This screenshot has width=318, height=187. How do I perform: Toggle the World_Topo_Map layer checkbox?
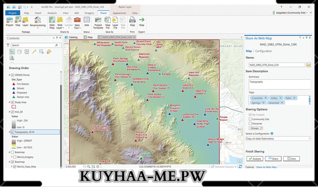[15, 167]
